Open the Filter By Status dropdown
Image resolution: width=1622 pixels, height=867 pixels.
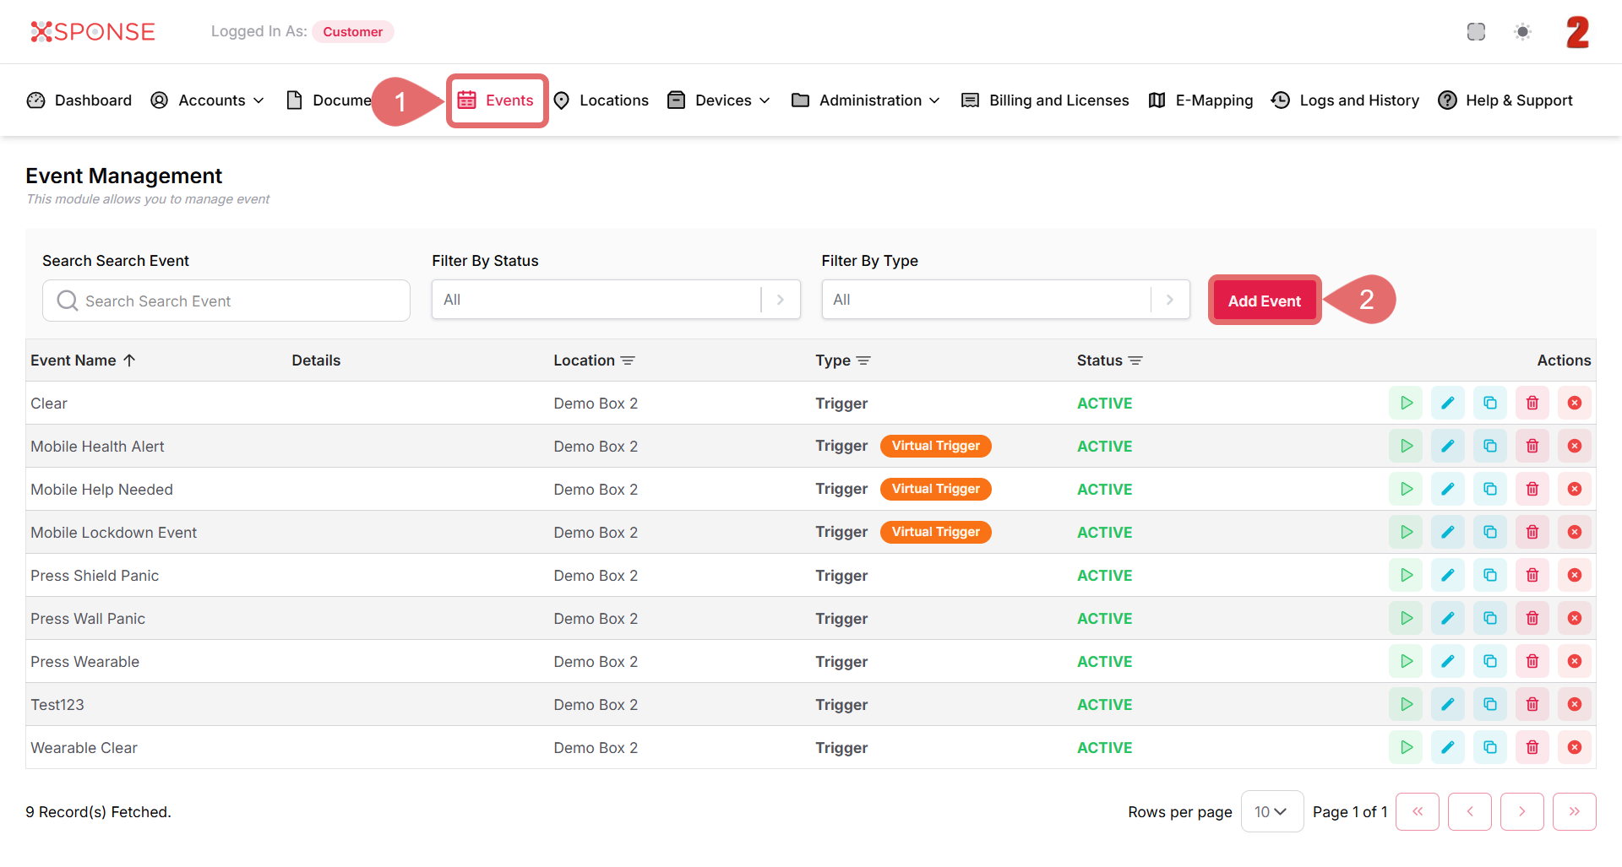[615, 300]
